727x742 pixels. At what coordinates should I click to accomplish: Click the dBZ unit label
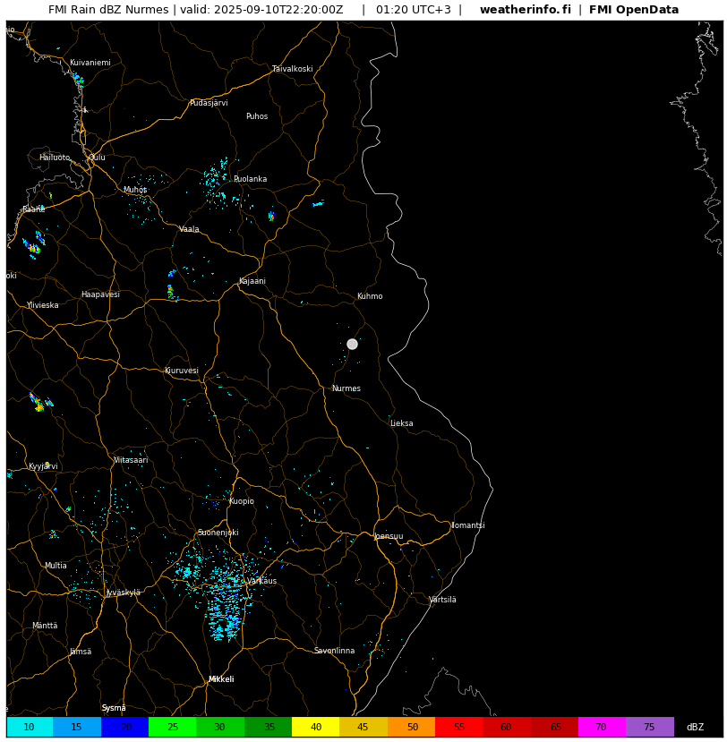coord(695,728)
